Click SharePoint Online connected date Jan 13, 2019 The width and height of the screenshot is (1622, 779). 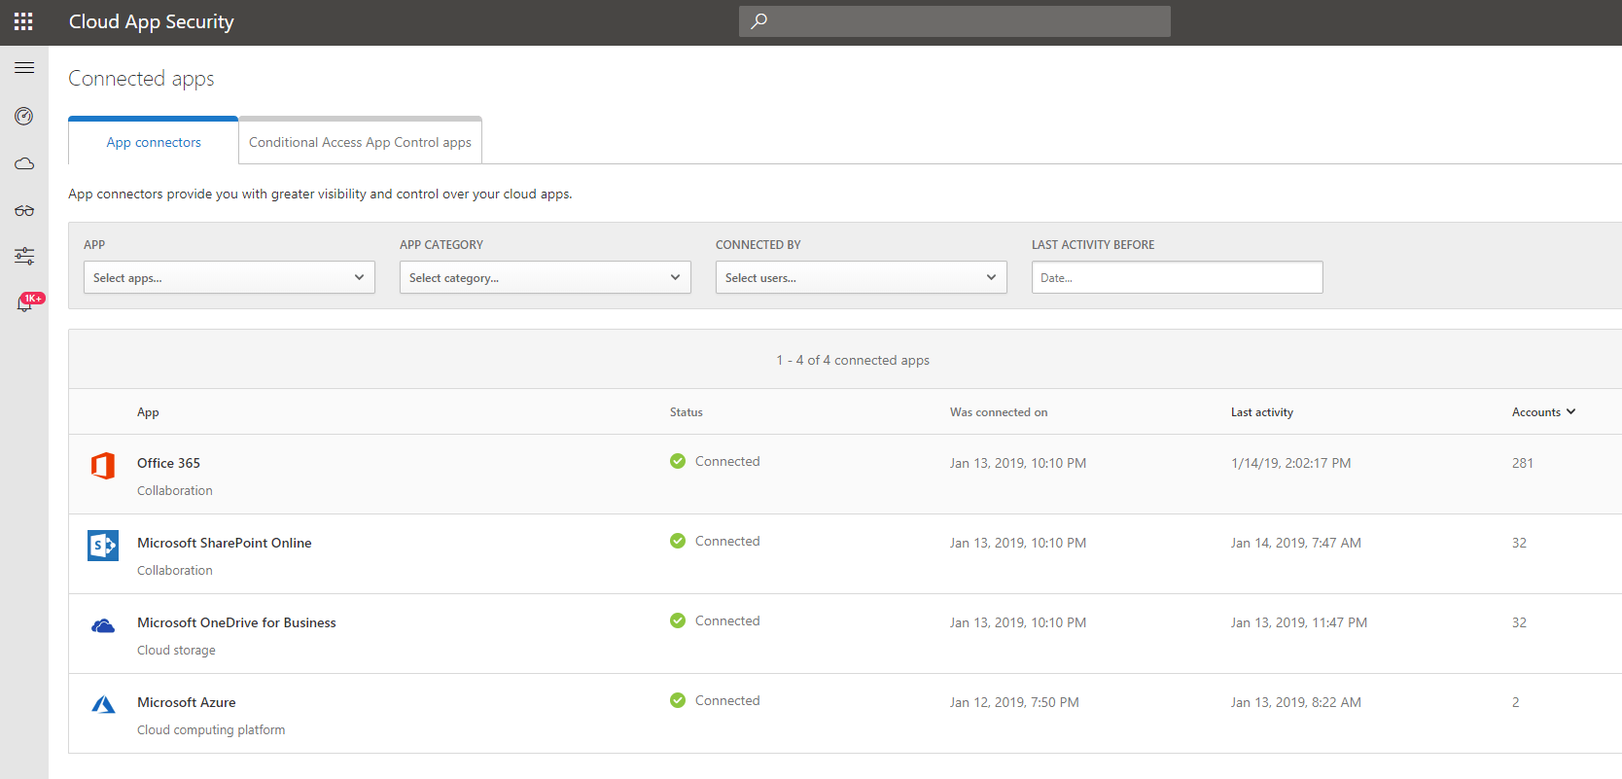tap(1018, 543)
